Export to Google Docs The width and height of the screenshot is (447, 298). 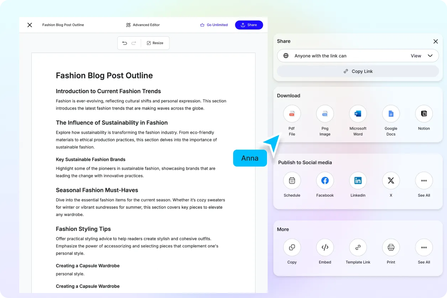(391, 114)
